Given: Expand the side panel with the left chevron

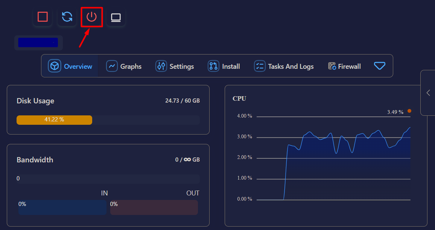Looking at the screenshot, I should pyautogui.click(x=428, y=93).
